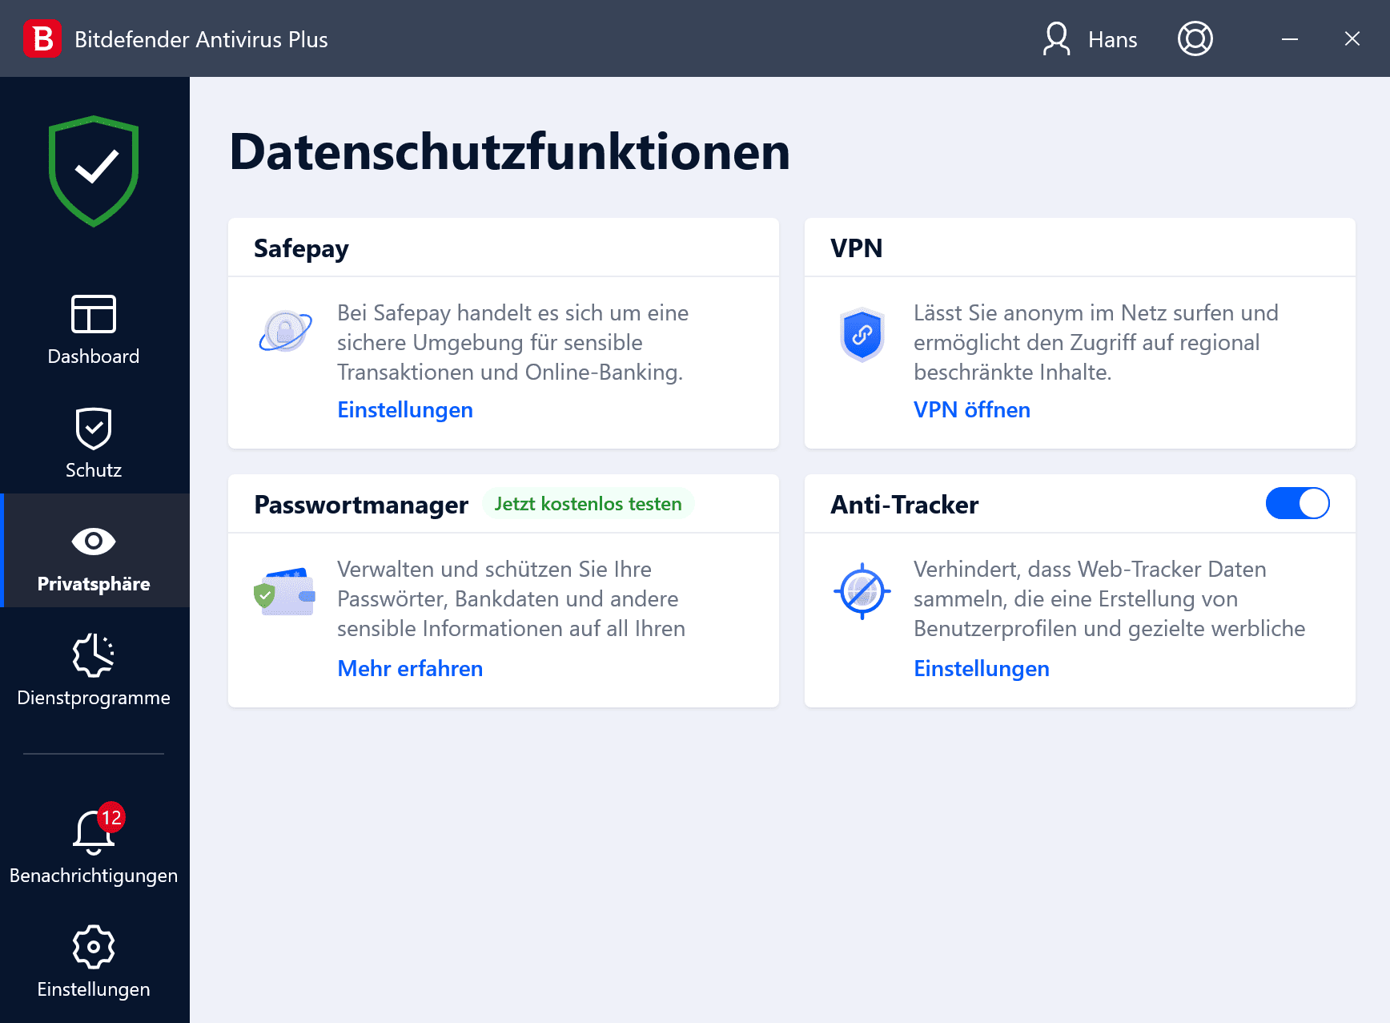This screenshot has width=1390, height=1023.
Task: Select the Privatsphäre eye icon
Action: (x=94, y=542)
